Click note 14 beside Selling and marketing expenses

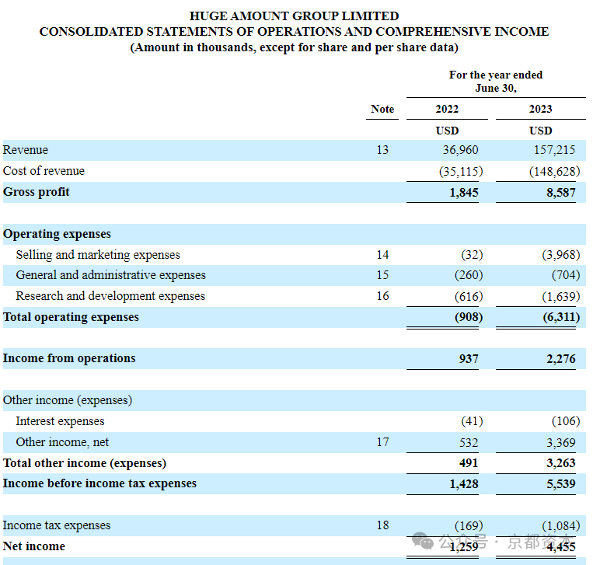click(382, 254)
